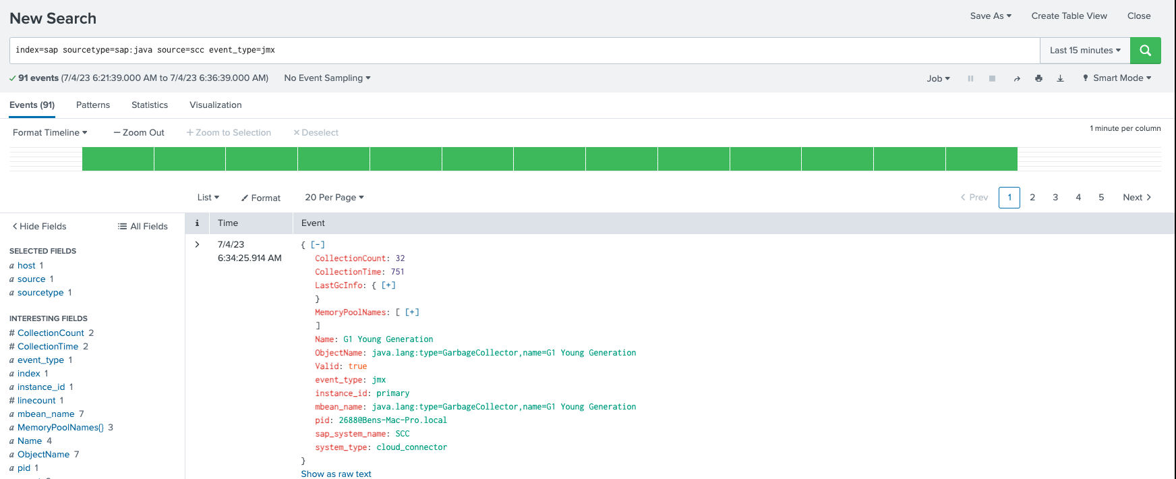Expand LastGcInfo with [+] toggle
Image resolution: width=1176 pixels, height=479 pixels.
coord(388,285)
